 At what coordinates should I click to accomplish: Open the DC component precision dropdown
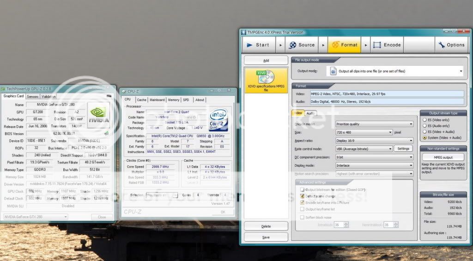point(374,157)
